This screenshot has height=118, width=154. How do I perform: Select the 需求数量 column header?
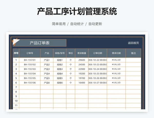[x=82, y=53]
